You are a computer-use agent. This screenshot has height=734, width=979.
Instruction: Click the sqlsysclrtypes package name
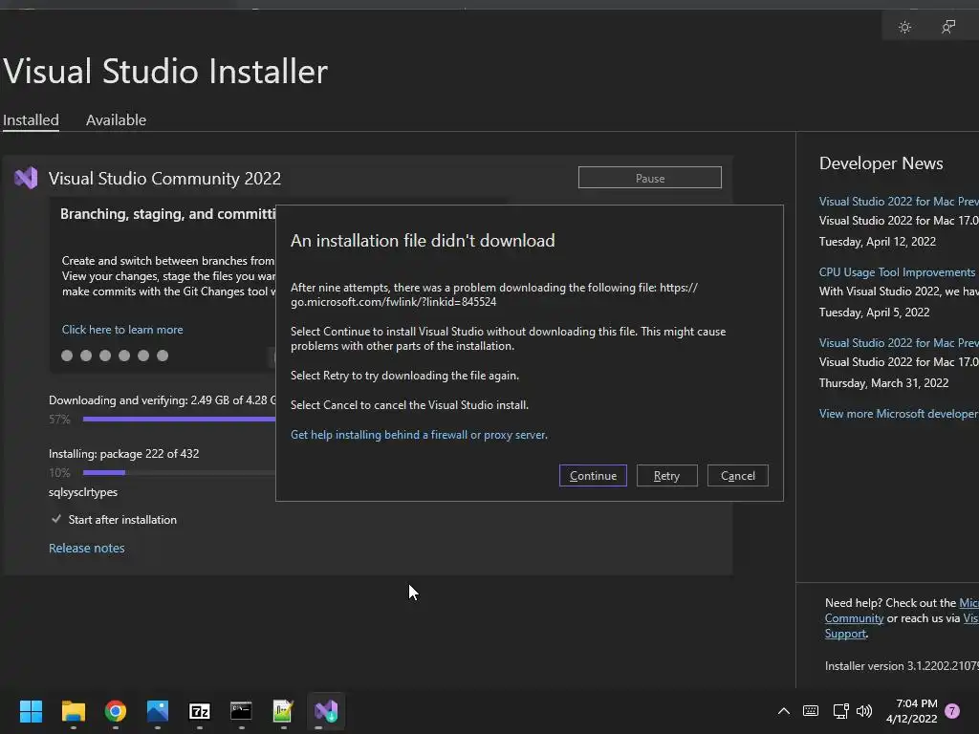(x=83, y=492)
